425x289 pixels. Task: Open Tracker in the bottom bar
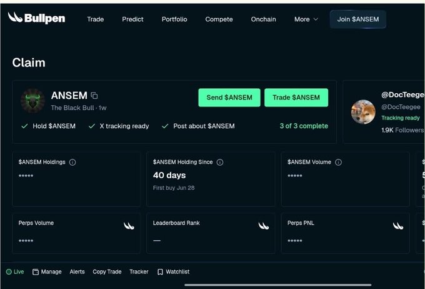click(x=139, y=271)
